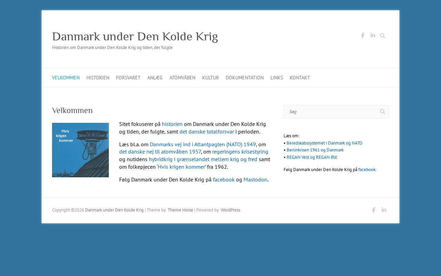Follow the 'historien' link in the text

coord(172,124)
